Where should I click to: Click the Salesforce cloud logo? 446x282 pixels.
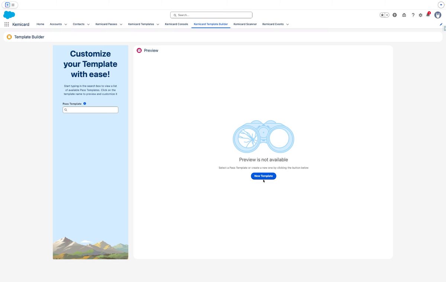tap(9, 15)
